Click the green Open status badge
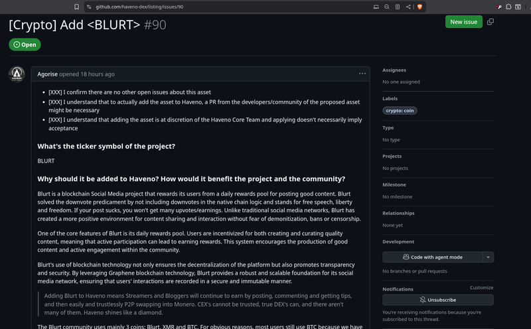Viewport: 531px width, 329px height. (25, 44)
